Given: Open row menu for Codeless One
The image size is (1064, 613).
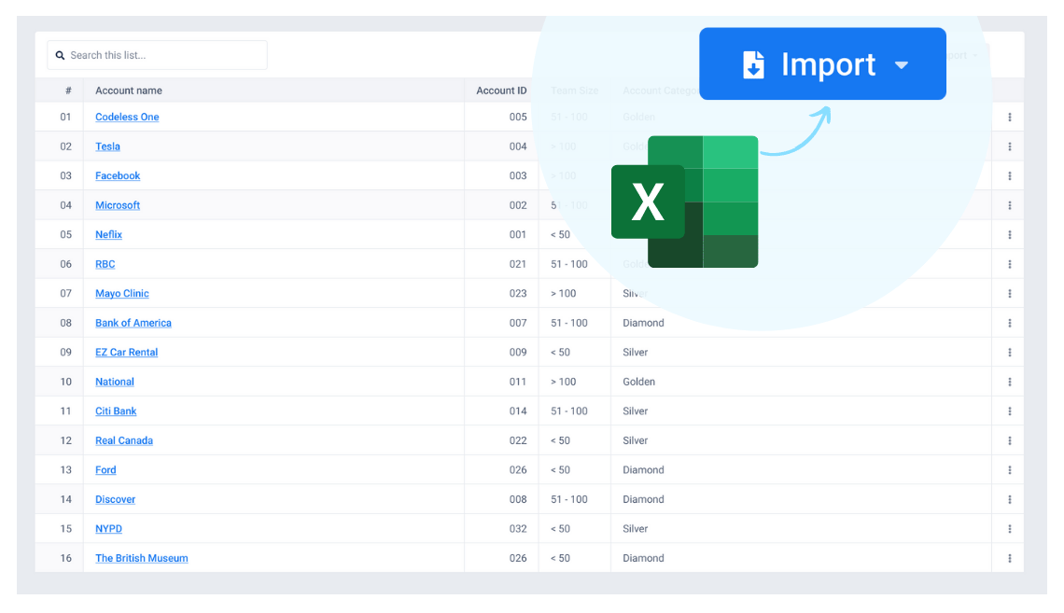Looking at the screenshot, I should pyautogui.click(x=1010, y=118).
